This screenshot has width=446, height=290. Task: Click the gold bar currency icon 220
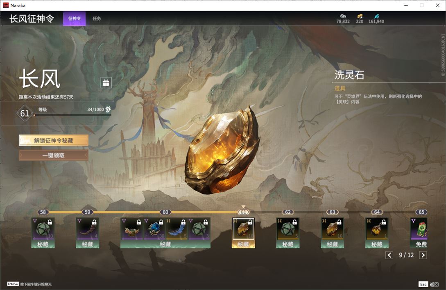click(360, 16)
